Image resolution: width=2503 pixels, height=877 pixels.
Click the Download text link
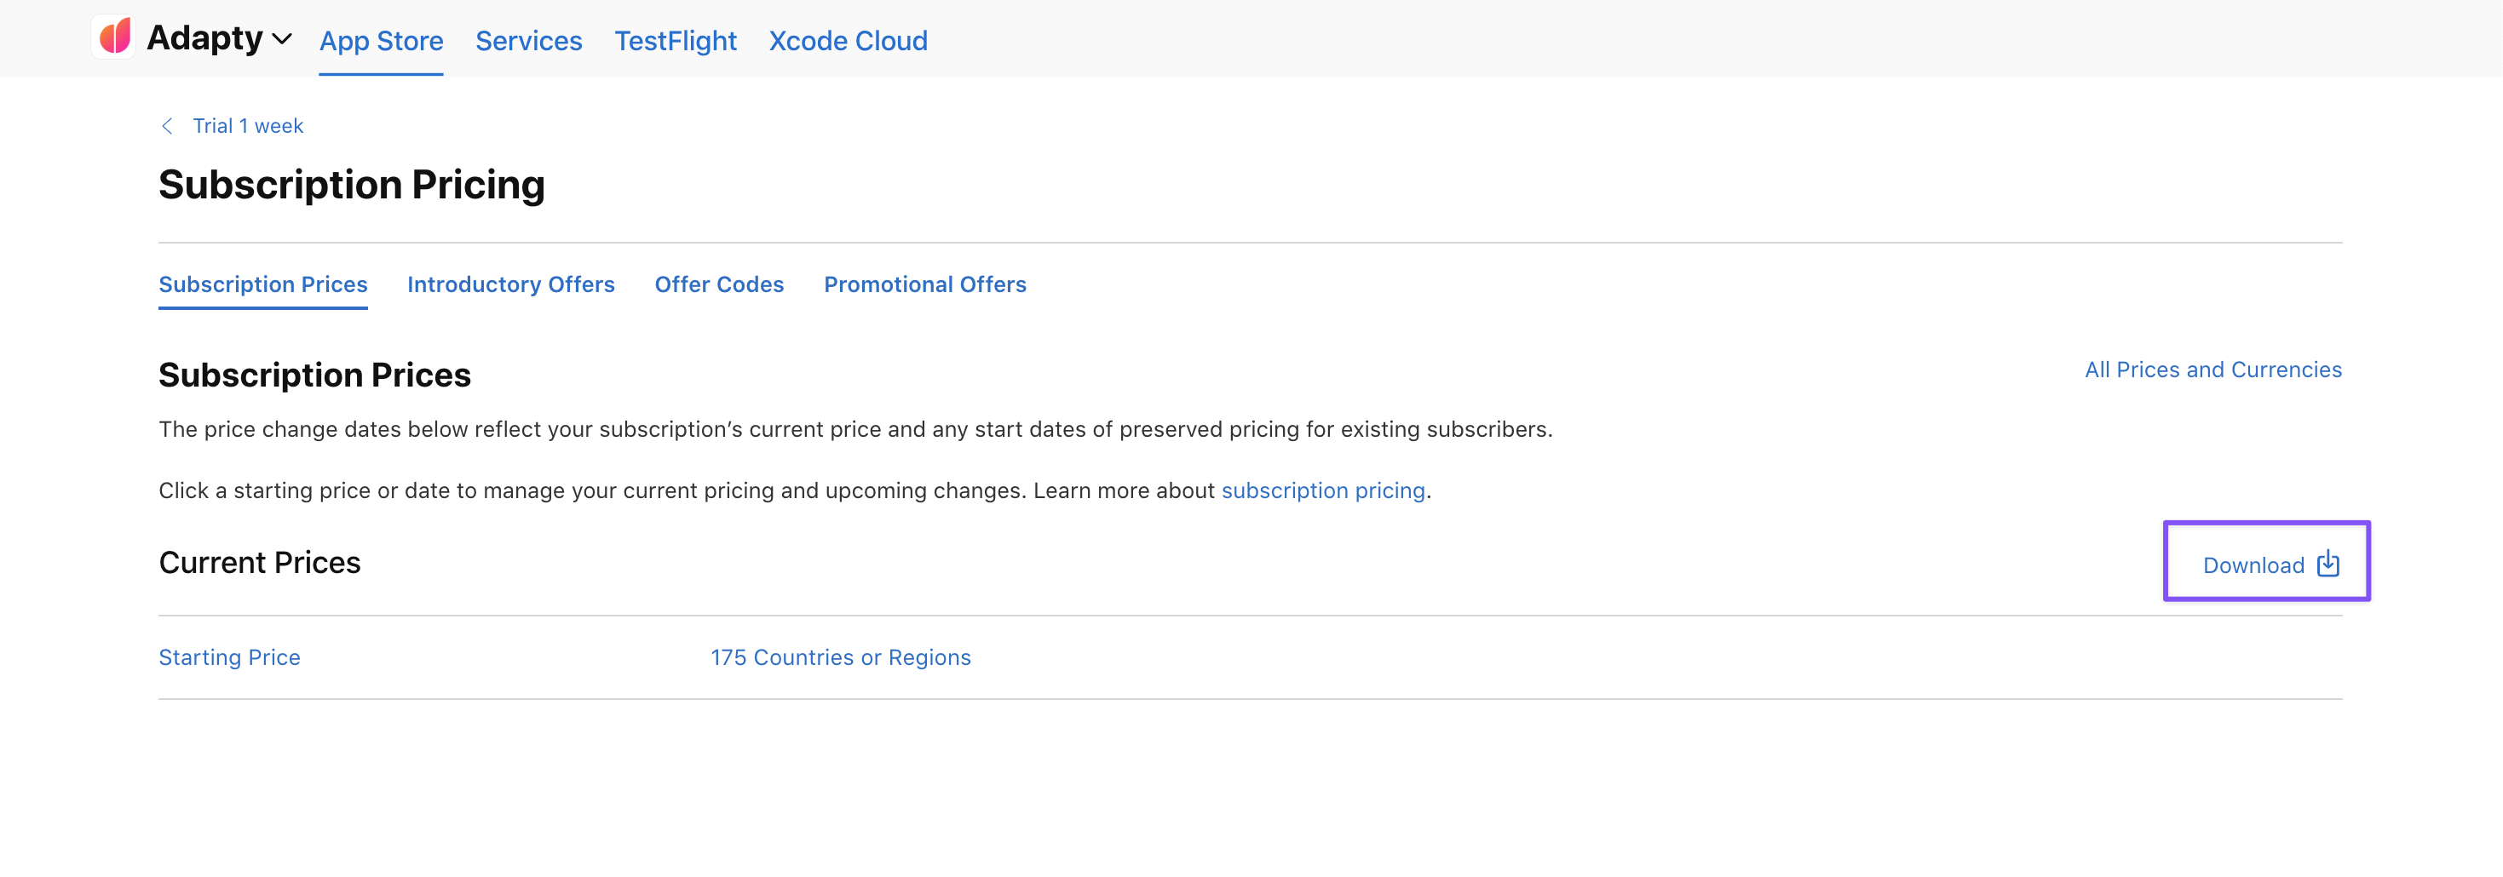tap(2253, 565)
